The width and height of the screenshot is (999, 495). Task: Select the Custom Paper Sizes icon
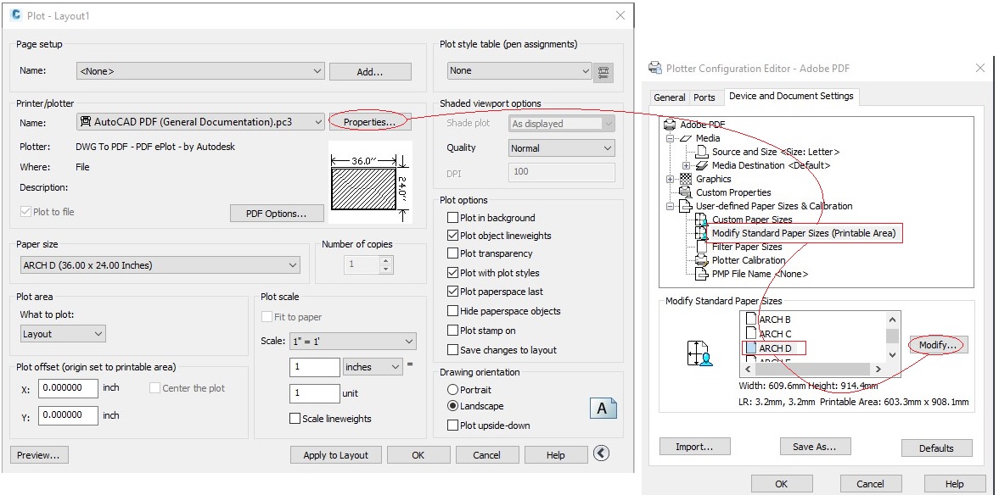tap(700, 219)
